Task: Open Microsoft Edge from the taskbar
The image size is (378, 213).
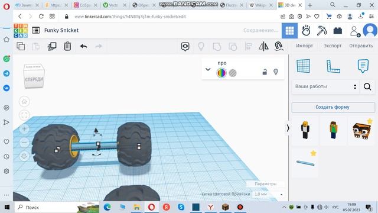Action: coord(107,207)
